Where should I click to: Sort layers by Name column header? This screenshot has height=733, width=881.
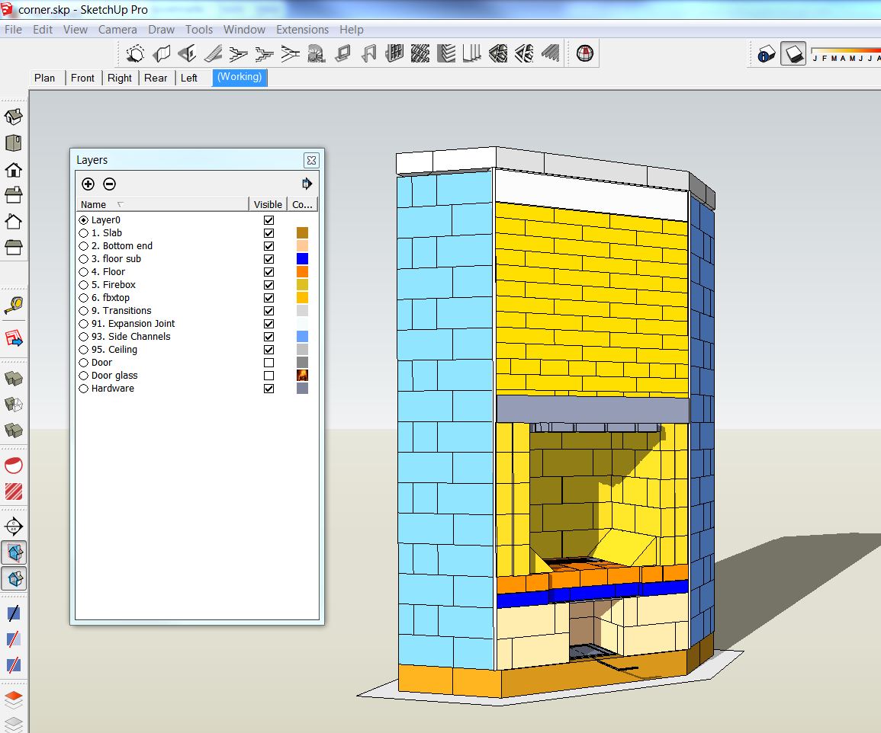(94, 204)
